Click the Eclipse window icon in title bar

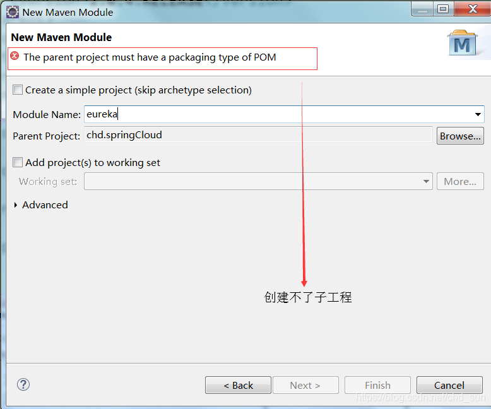pyautogui.click(x=13, y=12)
